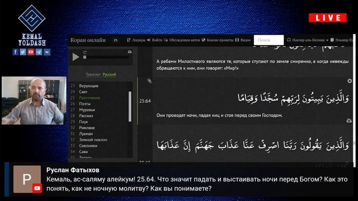Click the repeat icon above the progress bar
The image size is (358, 201).
tap(85, 52)
